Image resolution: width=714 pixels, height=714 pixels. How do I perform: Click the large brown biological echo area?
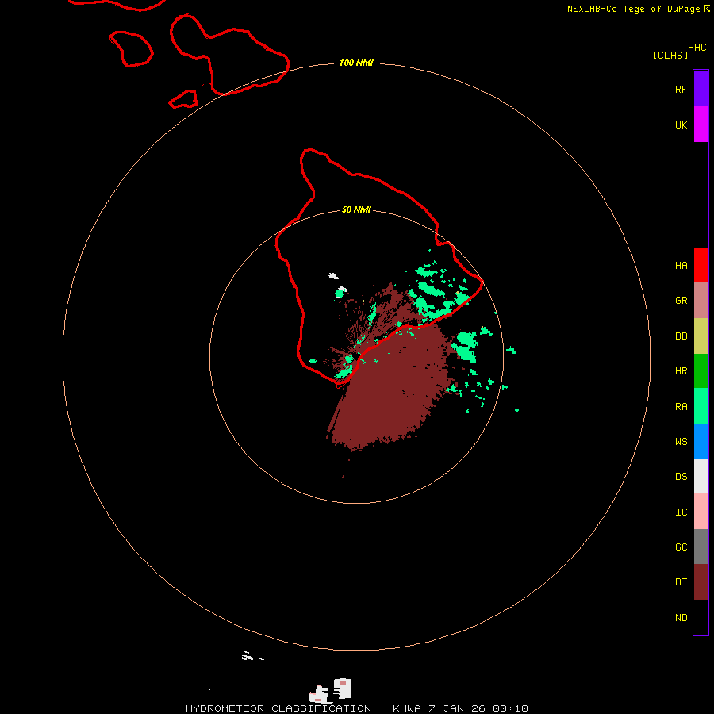point(392,387)
